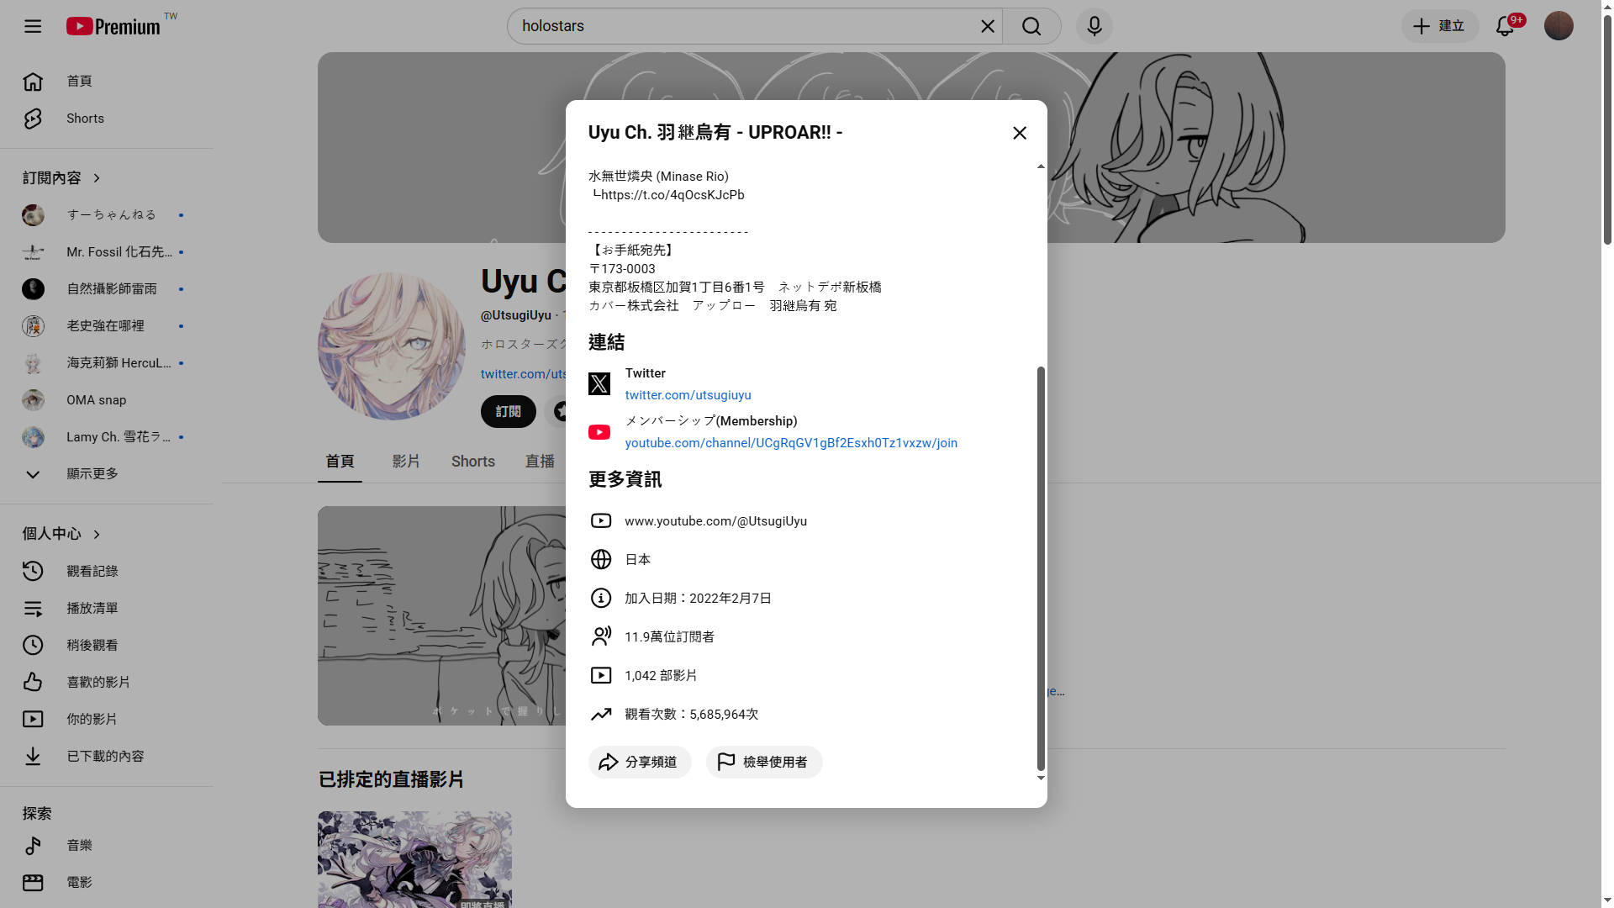Expand 顯示更多 in the subscriptions list
Image resolution: width=1614 pixels, height=908 pixels.
coord(92,474)
